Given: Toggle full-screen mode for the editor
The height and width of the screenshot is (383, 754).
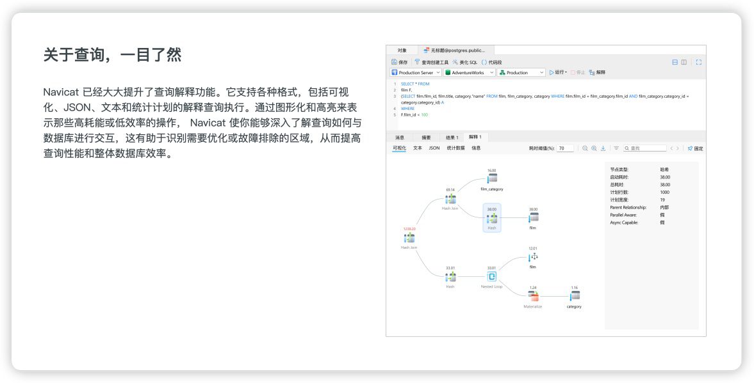Looking at the screenshot, I should click(698, 62).
